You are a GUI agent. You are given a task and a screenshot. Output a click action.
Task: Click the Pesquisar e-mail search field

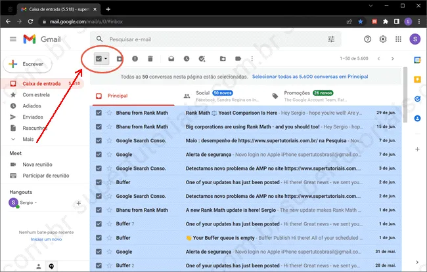[x=215, y=39]
